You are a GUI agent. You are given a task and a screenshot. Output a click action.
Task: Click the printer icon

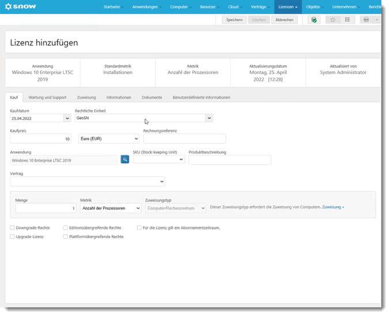pos(366,20)
